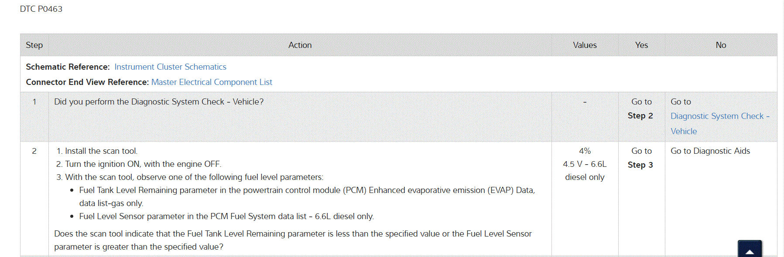Click the Values column header

[585, 45]
